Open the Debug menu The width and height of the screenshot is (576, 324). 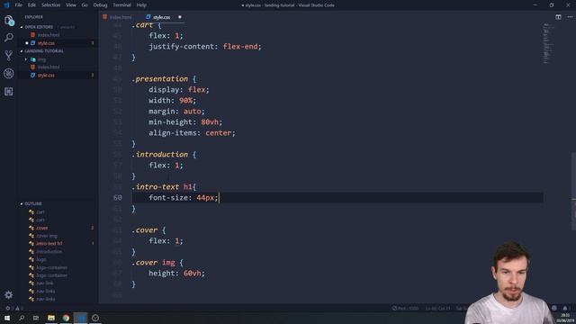point(100,5)
